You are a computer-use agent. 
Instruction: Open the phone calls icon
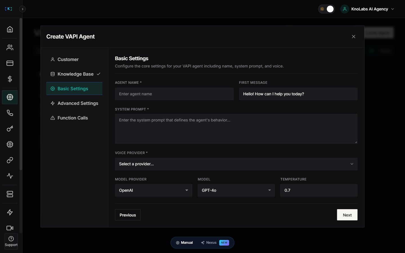point(10,113)
